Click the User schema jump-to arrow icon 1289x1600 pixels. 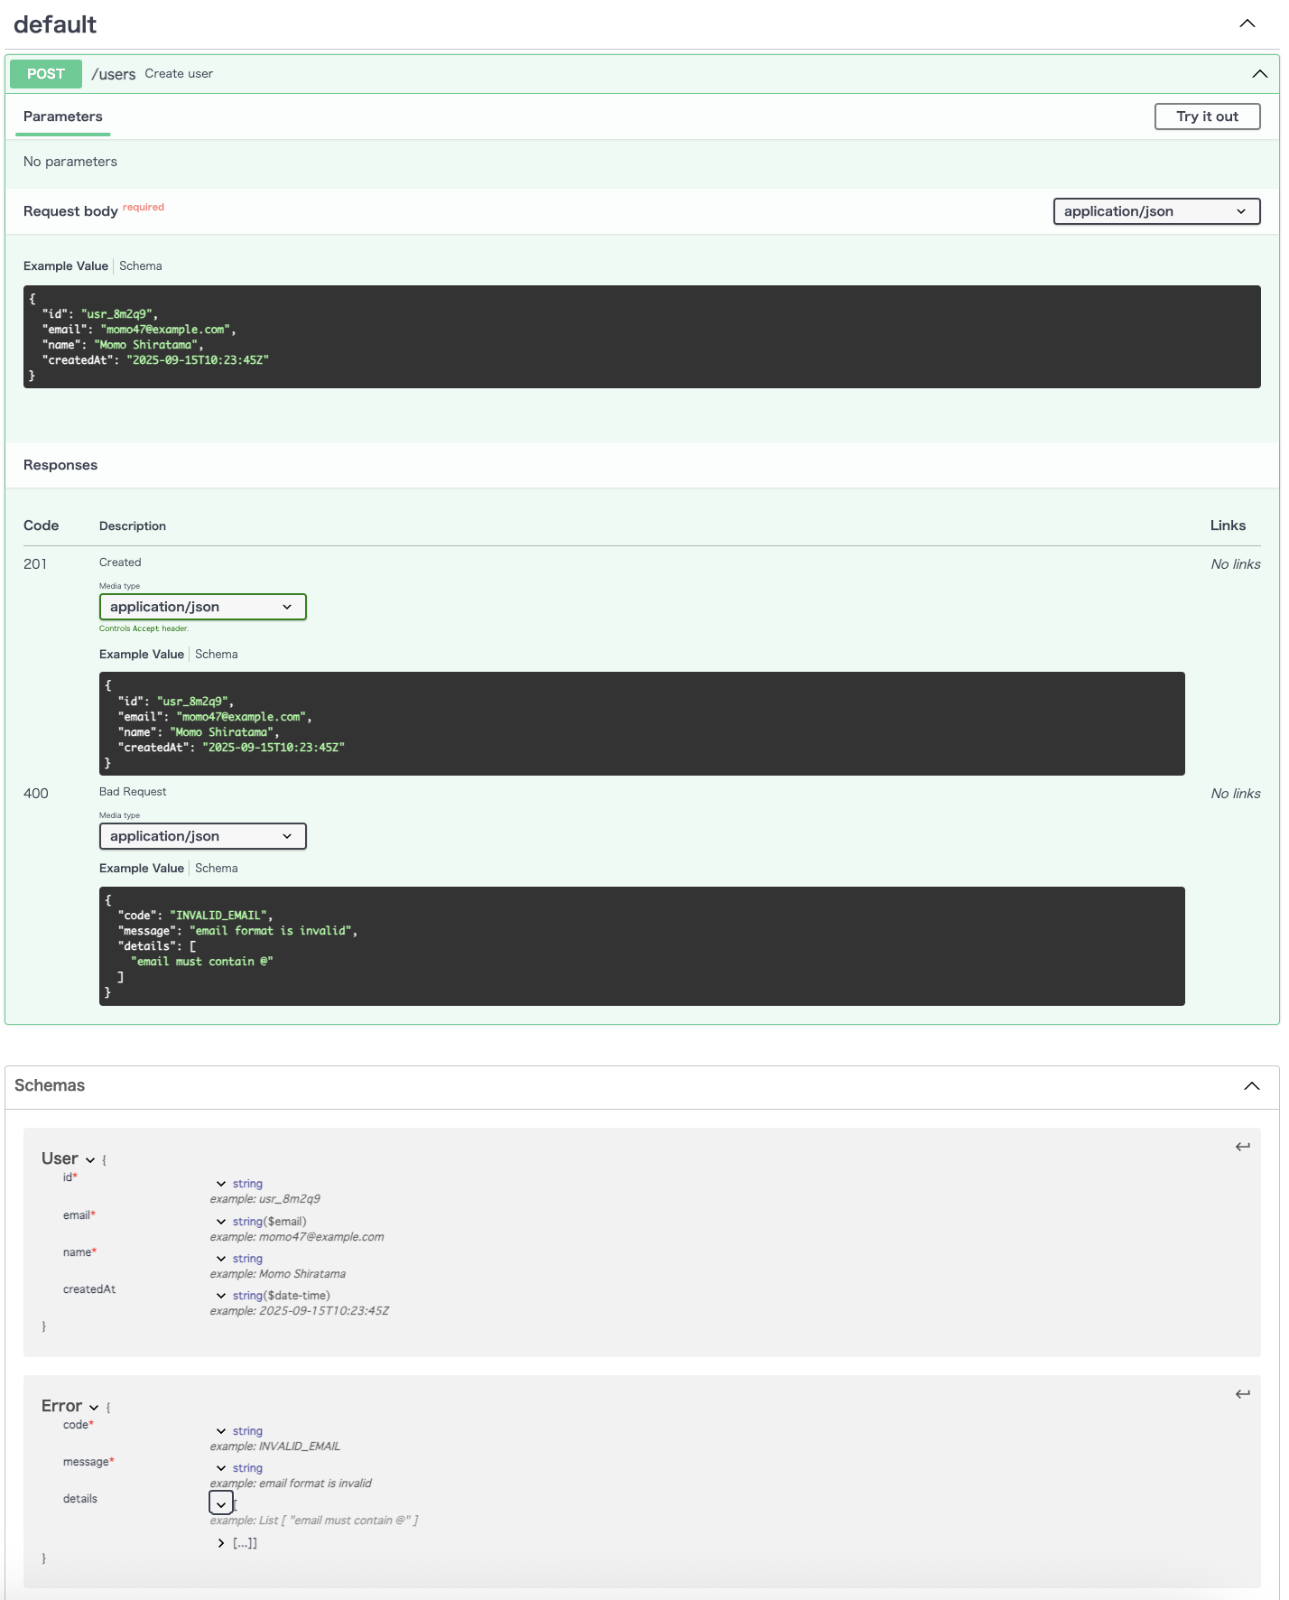pyautogui.click(x=1243, y=1147)
